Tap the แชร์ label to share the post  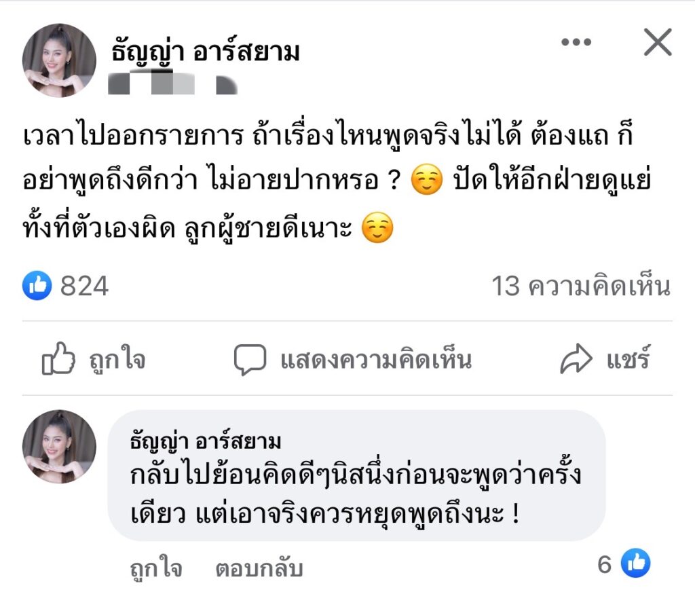(x=628, y=360)
